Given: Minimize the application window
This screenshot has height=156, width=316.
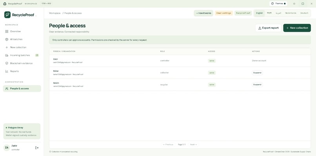Looking at the screenshot, I should [x=294, y=4].
